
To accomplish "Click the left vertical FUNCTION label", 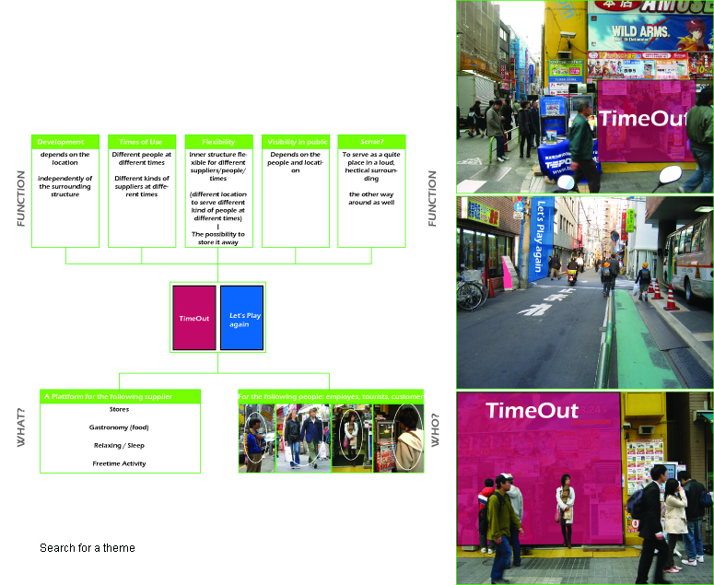I will (21, 198).
